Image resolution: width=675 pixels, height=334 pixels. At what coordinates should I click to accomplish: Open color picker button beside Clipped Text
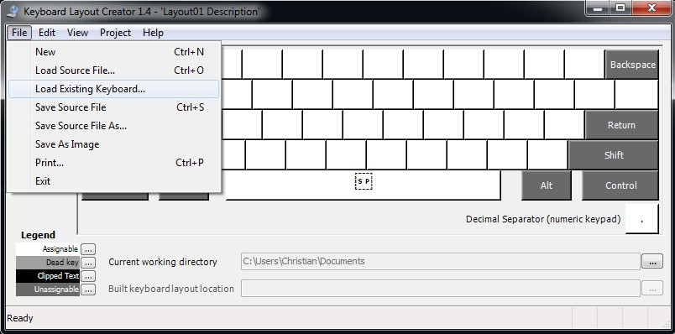88,276
